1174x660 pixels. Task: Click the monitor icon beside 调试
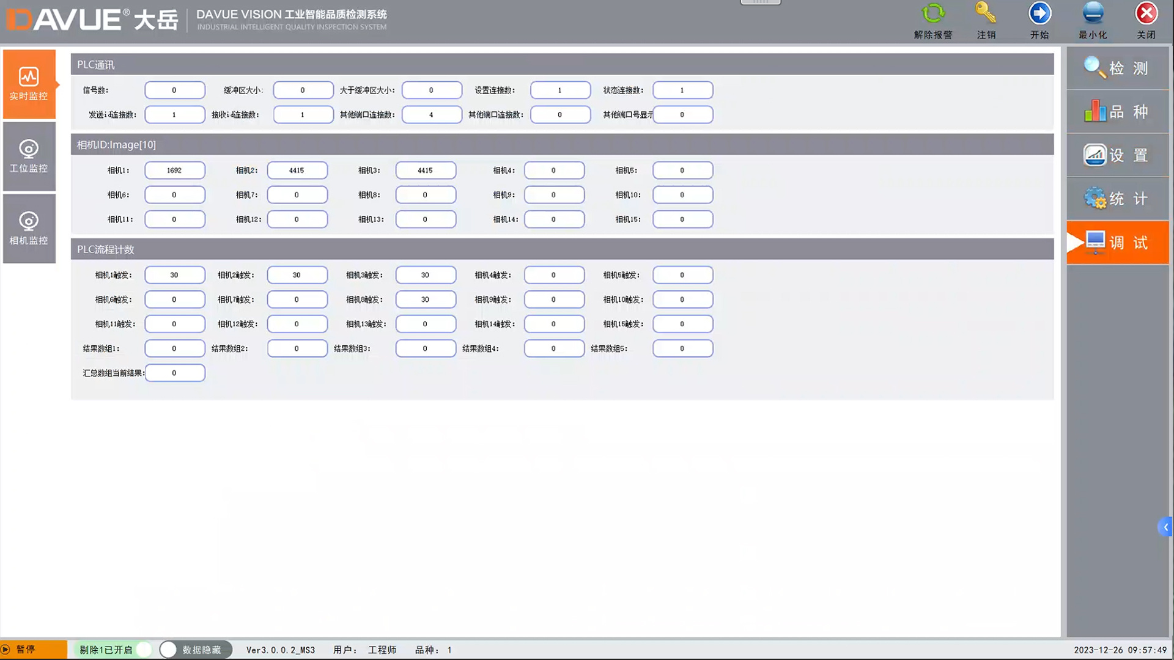tap(1095, 243)
